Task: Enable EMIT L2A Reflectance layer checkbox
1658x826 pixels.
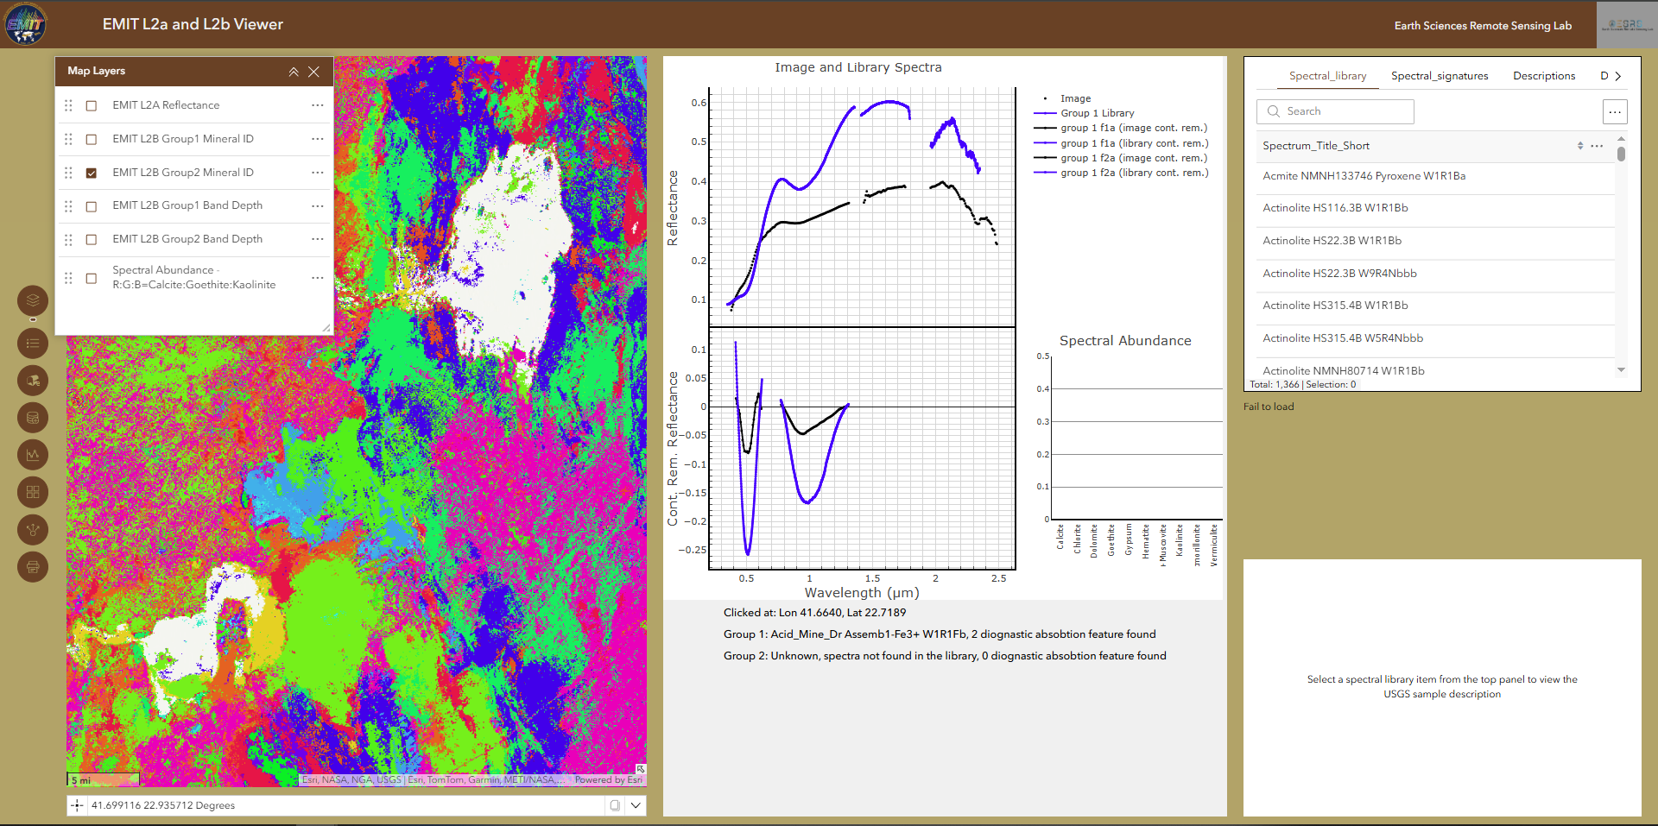Action: (92, 105)
